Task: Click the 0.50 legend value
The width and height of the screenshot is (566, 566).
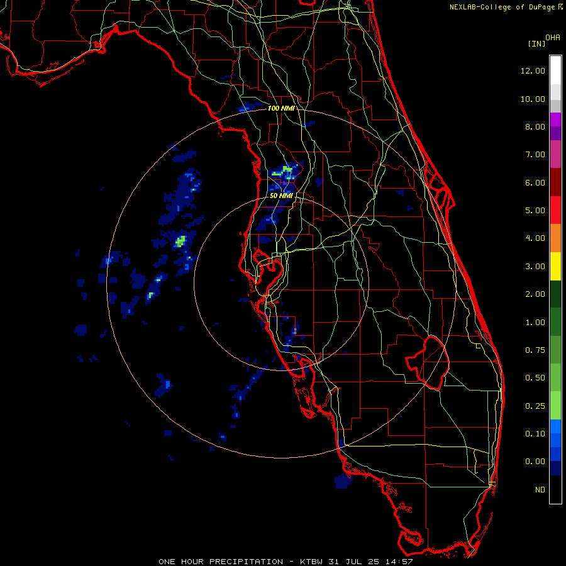Action: (x=535, y=378)
